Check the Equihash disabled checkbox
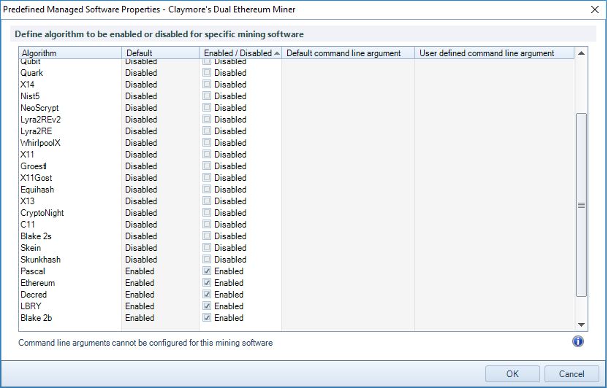Screen dimensions: 611x388 (x=207, y=190)
